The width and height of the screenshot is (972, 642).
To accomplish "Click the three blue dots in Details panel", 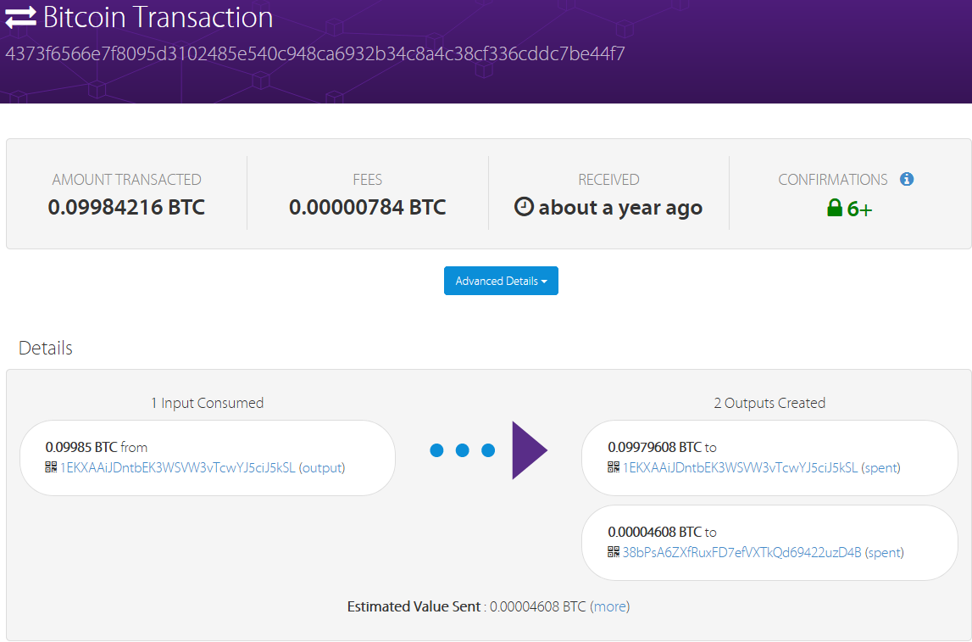I will (x=462, y=450).
